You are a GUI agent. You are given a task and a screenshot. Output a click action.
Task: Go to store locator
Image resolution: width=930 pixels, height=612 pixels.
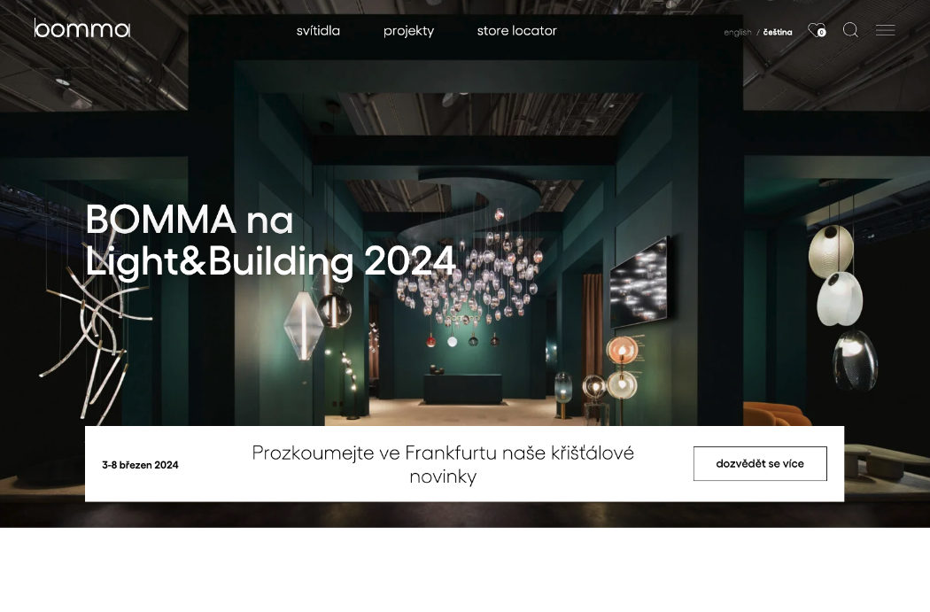click(x=516, y=31)
